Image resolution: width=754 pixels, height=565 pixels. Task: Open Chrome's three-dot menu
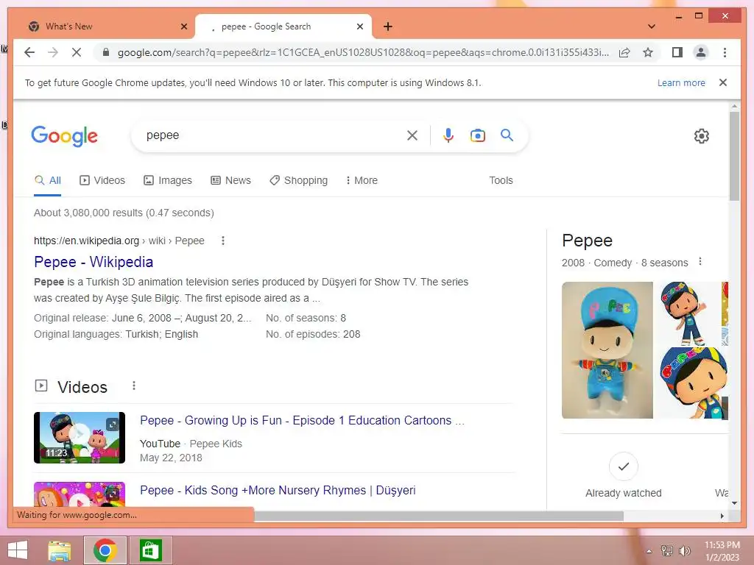[725, 52]
